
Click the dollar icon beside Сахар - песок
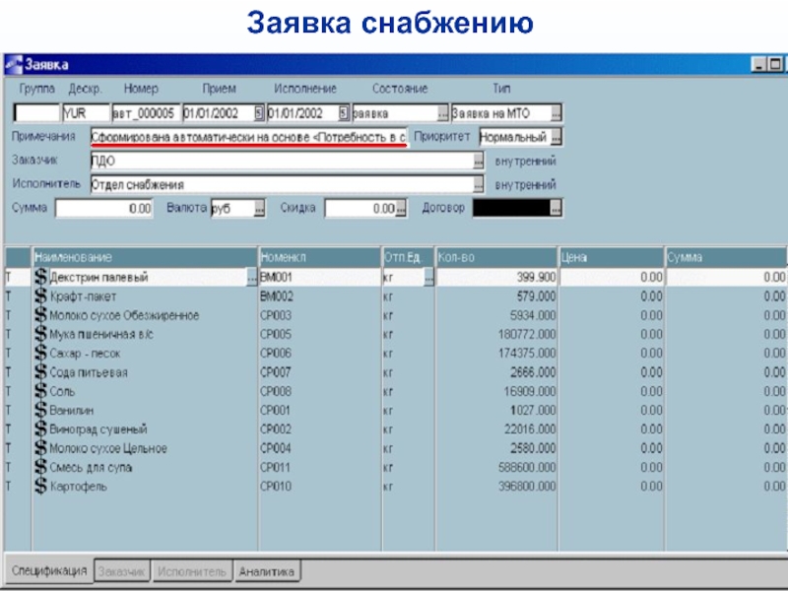(40, 354)
